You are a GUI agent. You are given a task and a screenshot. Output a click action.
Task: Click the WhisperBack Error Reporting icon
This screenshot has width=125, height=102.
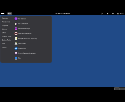16,38
